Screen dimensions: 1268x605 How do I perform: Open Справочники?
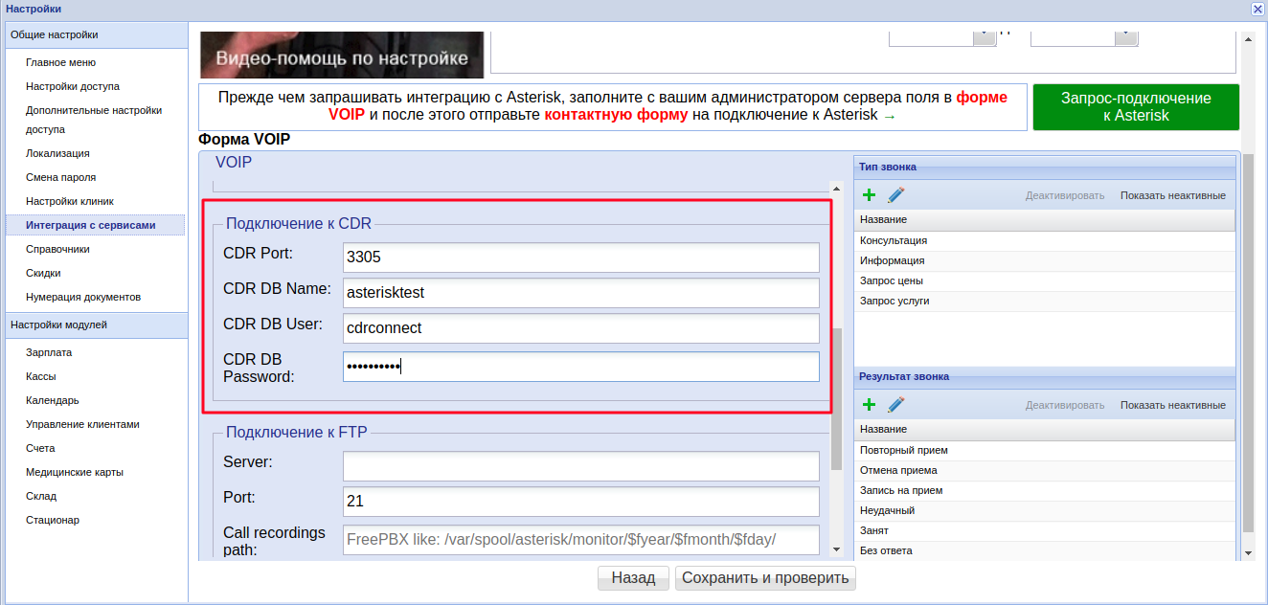coord(57,249)
